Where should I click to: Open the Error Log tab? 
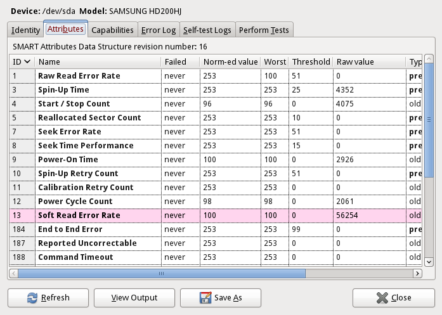click(x=159, y=30)
